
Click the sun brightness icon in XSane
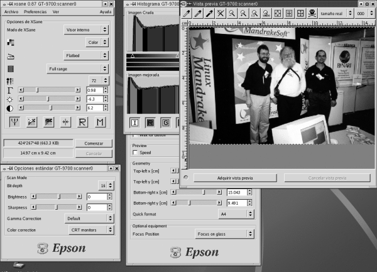pyautogui.click(x=10, y=99)
